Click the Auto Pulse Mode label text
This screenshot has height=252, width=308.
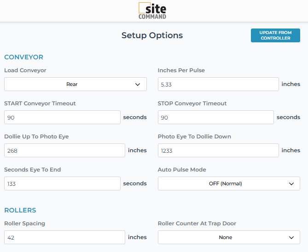(182, 170)
